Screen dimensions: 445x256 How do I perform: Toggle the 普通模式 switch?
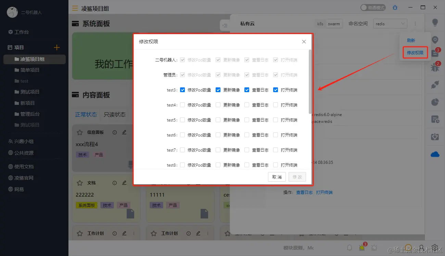(x=373, y=8)
